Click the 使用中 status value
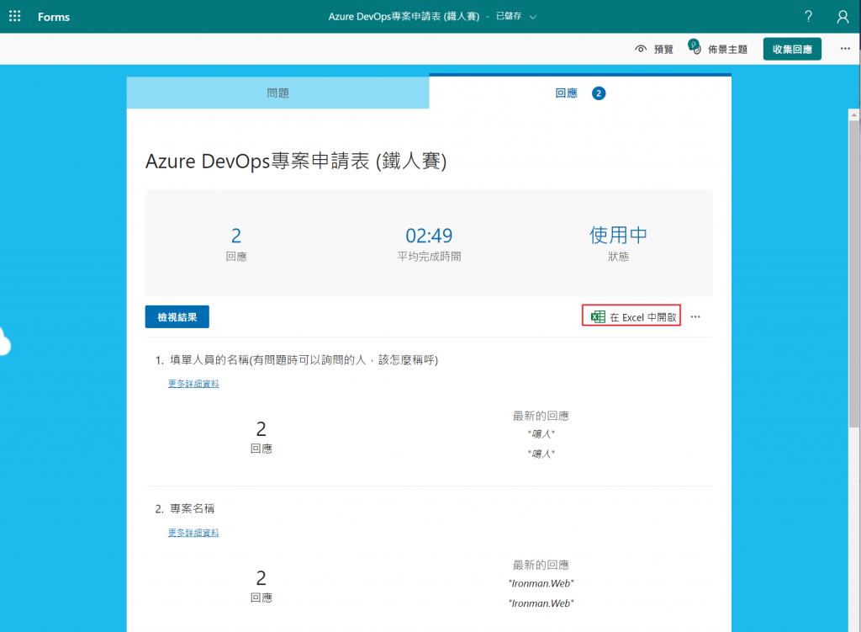Viewport: 861px width, 632px height. [618, 236]
